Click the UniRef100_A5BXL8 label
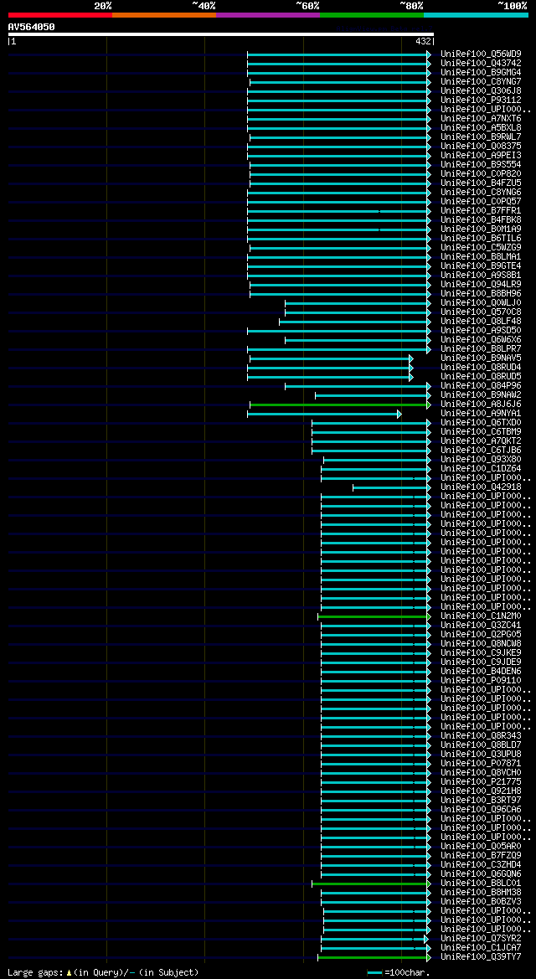Screen dimensions: 536x979 (481, 128)
